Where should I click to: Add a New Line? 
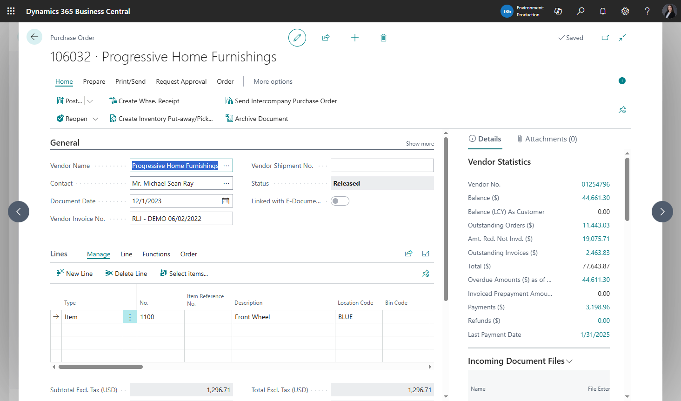coord(74,274)
